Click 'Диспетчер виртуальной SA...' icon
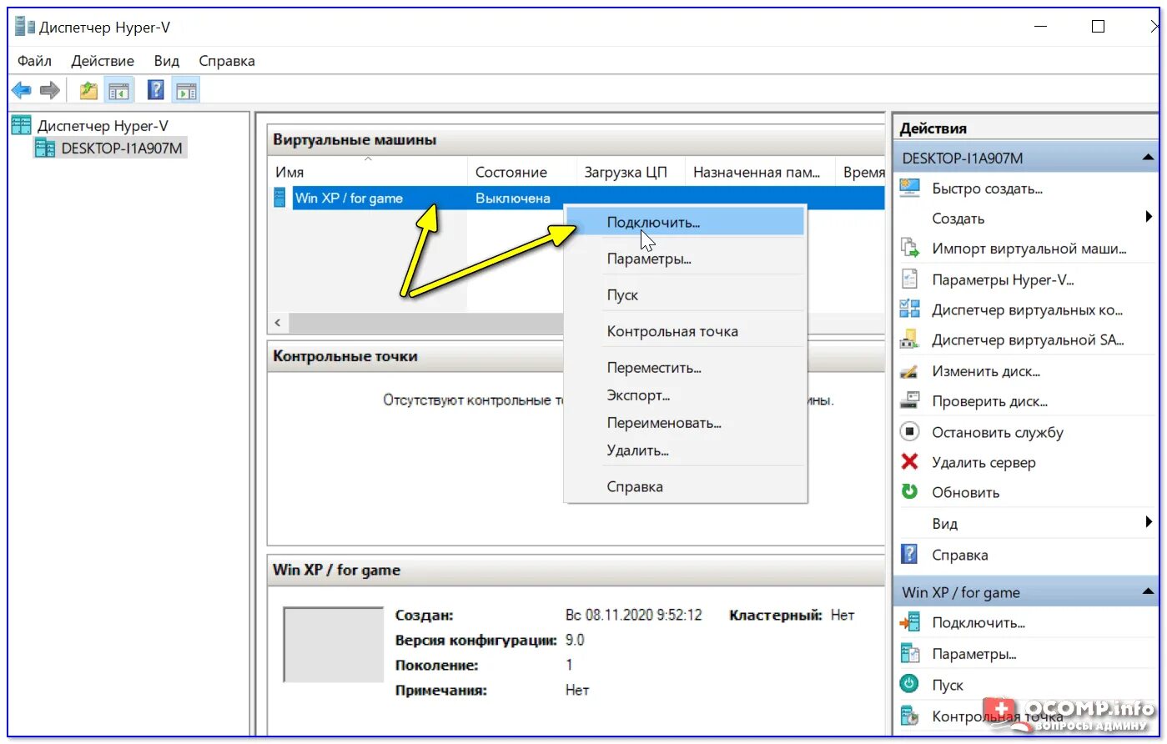 (909, 339)
